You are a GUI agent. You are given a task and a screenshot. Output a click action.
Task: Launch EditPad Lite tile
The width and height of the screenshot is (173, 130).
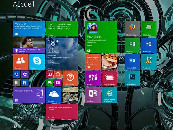click(x=149, y=29)
